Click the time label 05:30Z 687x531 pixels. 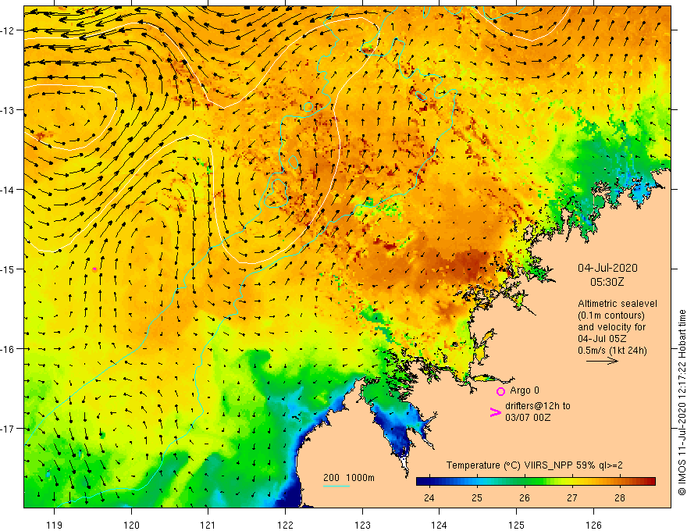coord(607,282)
